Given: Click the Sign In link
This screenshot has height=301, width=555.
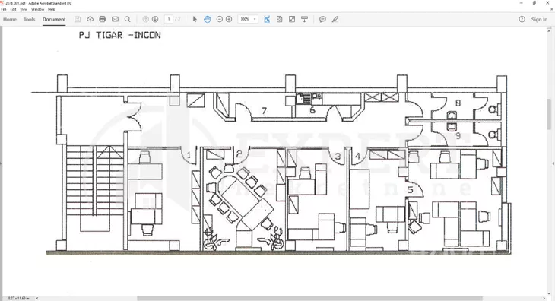Looking at the screenshot, I should 539,19.
